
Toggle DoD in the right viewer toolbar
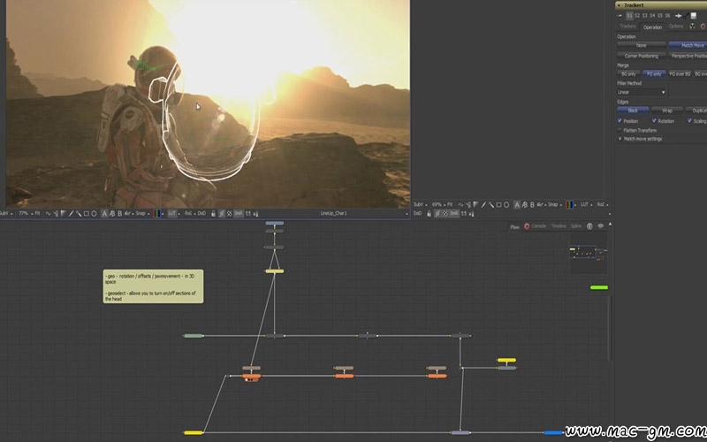(417, 214)
